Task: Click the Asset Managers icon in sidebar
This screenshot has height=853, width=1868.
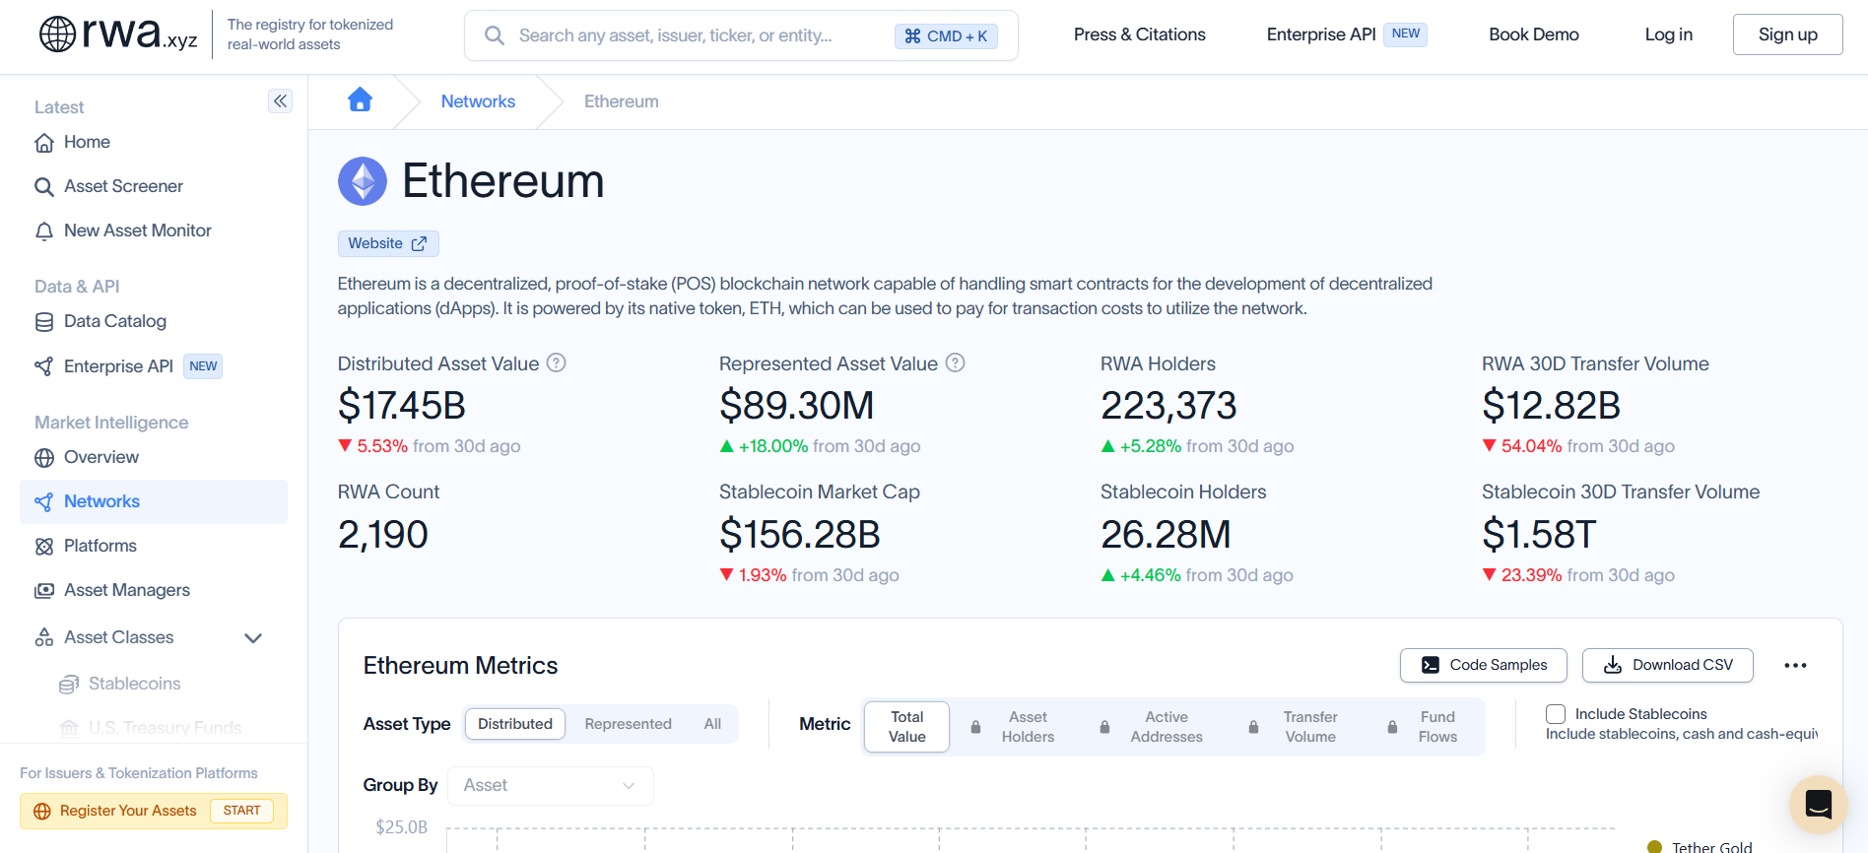Action: pyautogui.click(x=44, y=591)
